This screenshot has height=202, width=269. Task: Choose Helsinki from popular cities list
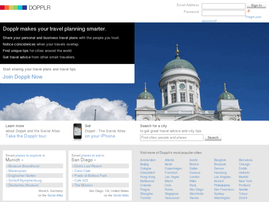coord(244,173)
